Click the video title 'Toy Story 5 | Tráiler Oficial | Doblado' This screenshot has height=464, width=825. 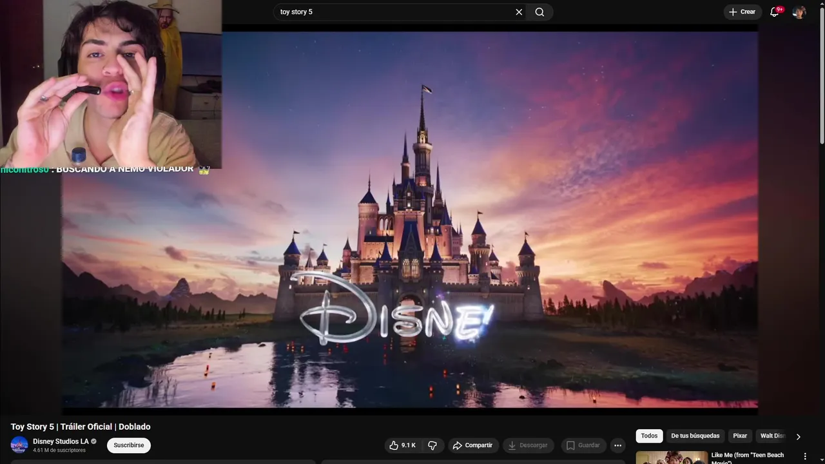tap(81, 427)
